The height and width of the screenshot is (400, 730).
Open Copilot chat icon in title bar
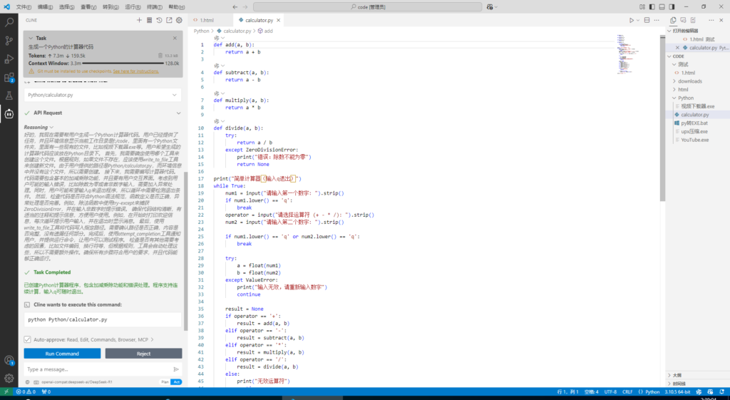point(490,7)
